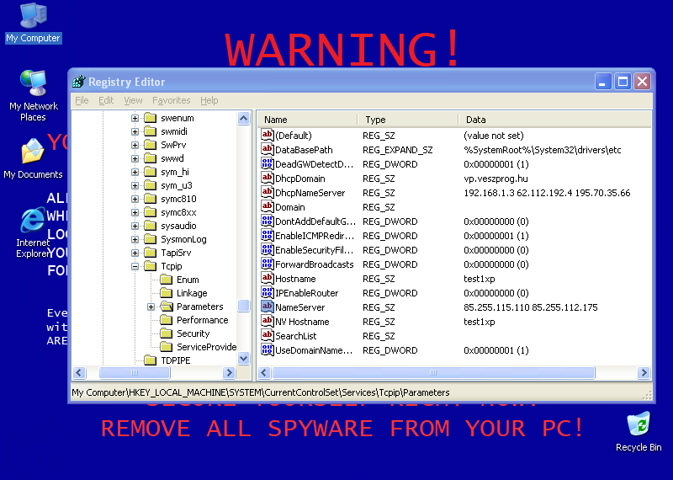Open the My Documents desktop icon
Image resolution: width=673 pixels, height=480 pixels.
point(33,158)
